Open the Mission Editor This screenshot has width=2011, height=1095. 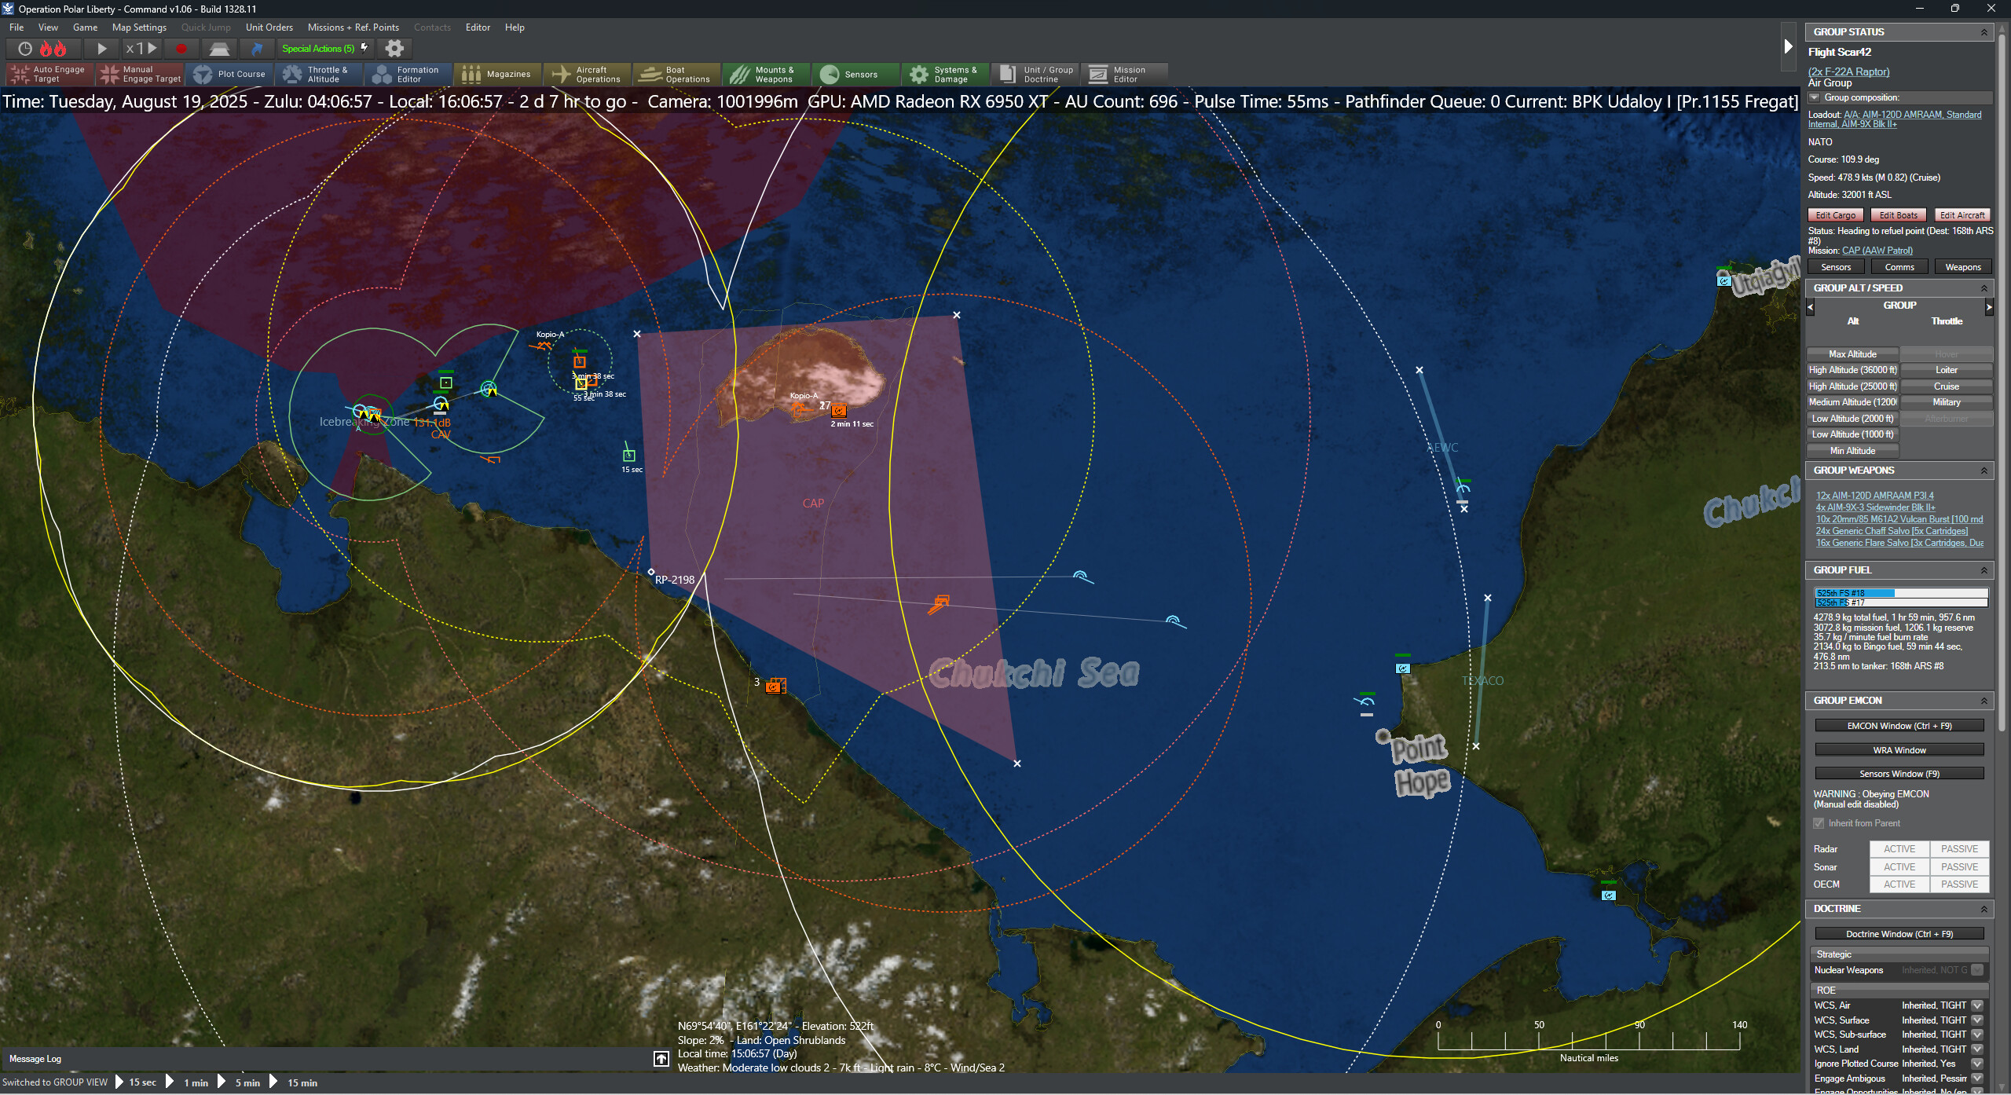click(1125, 73)
